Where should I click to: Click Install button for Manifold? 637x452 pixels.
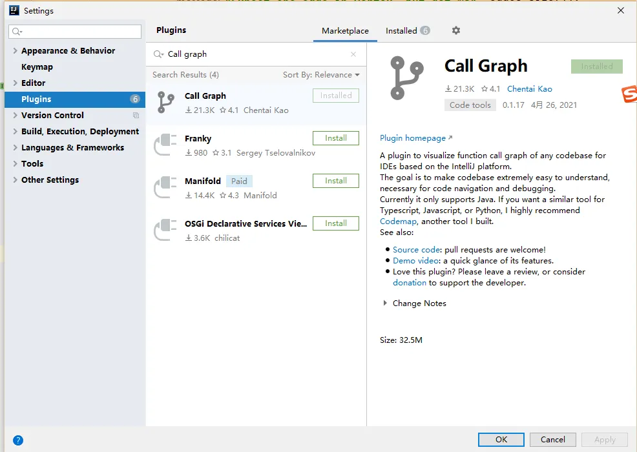pos(336,181)
